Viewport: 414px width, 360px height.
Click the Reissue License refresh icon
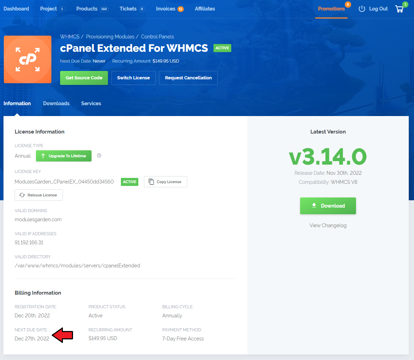click(22, 195)
